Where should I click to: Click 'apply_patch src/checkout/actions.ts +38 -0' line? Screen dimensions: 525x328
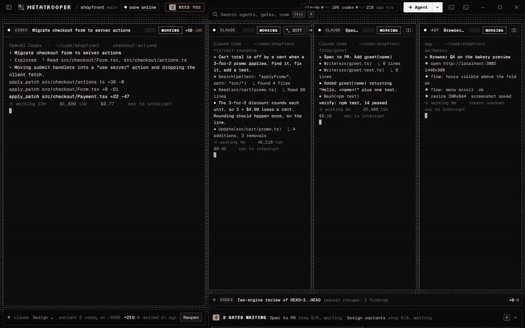pyautogui.click(x=66, y=82)
